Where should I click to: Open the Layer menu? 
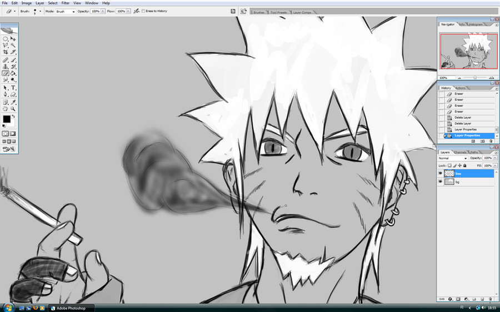40,3
